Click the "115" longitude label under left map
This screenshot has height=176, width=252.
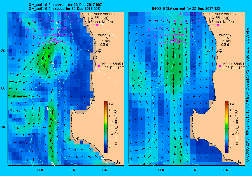click(72, 170)
